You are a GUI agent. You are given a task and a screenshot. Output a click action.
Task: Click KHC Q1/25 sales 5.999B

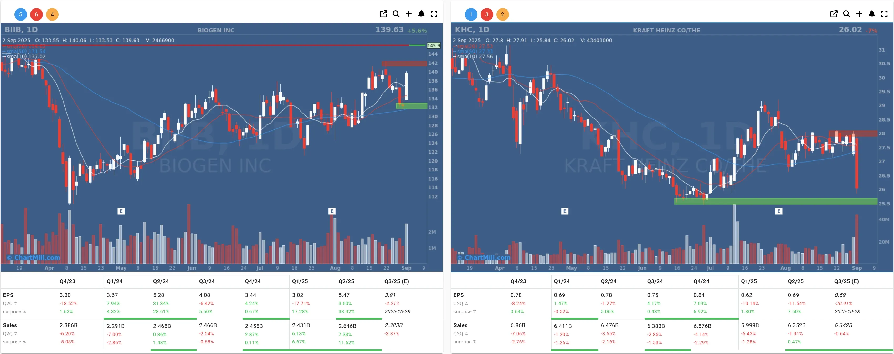click(x=750, y=325)
